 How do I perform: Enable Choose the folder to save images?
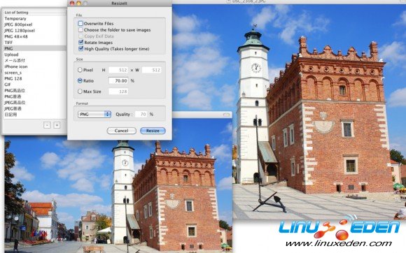[x=80, y=30]
